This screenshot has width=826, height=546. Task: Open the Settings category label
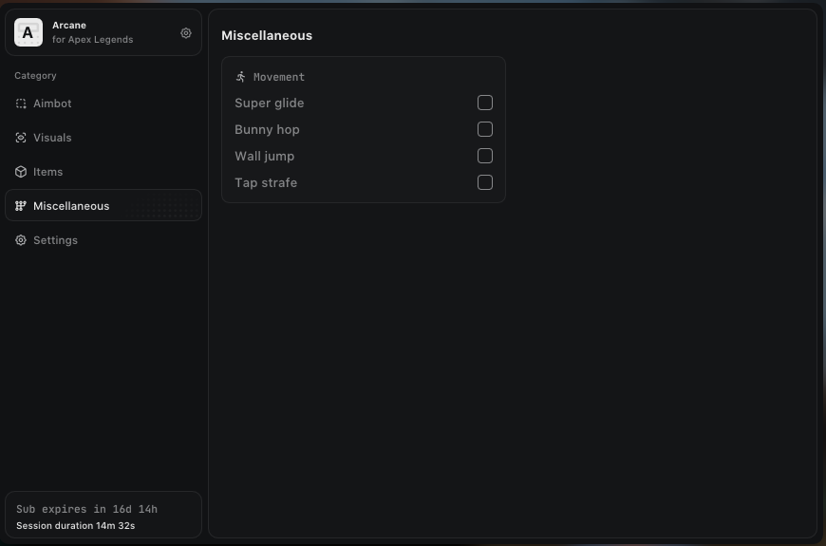[55, 240]
